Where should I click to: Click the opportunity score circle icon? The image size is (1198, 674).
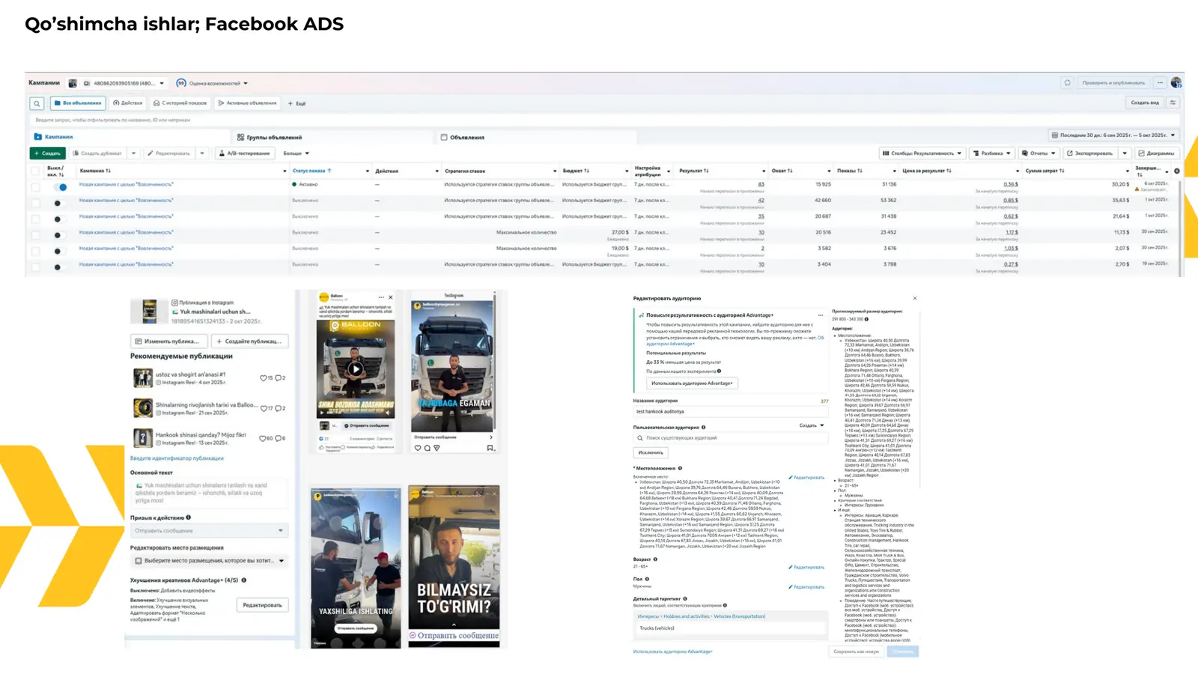tap(180, 83)
